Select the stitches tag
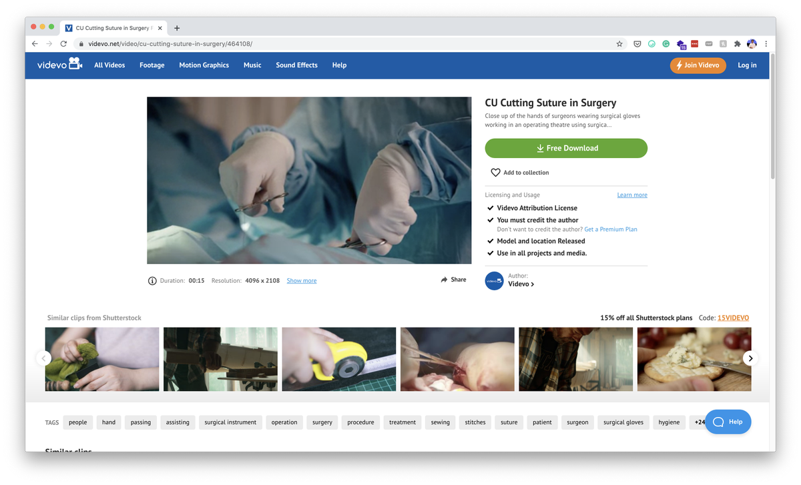 (475, 422)
